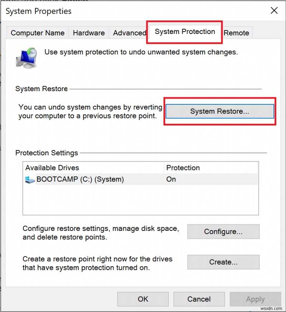The height and width of the screenshot is (312, 286).
Task: Confirm with the OK button
Action: pos(143,299)
